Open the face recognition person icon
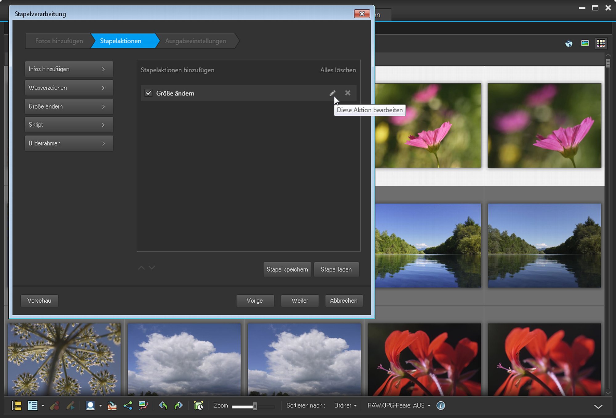 click(90, 405)
